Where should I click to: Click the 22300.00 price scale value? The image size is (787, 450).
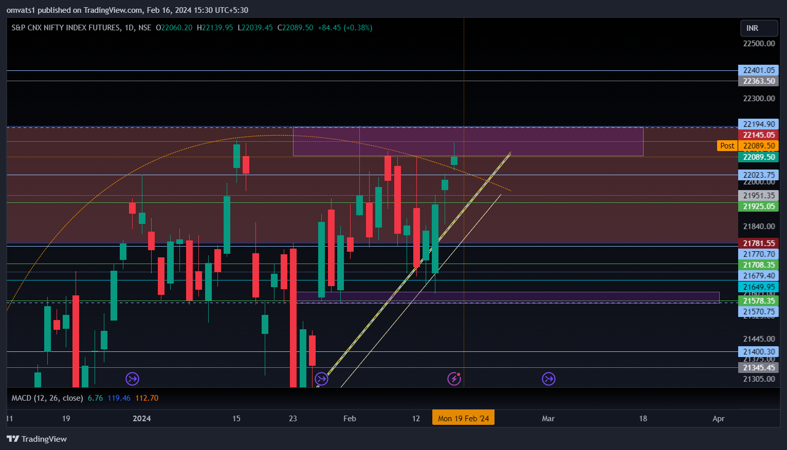(759, 99)
